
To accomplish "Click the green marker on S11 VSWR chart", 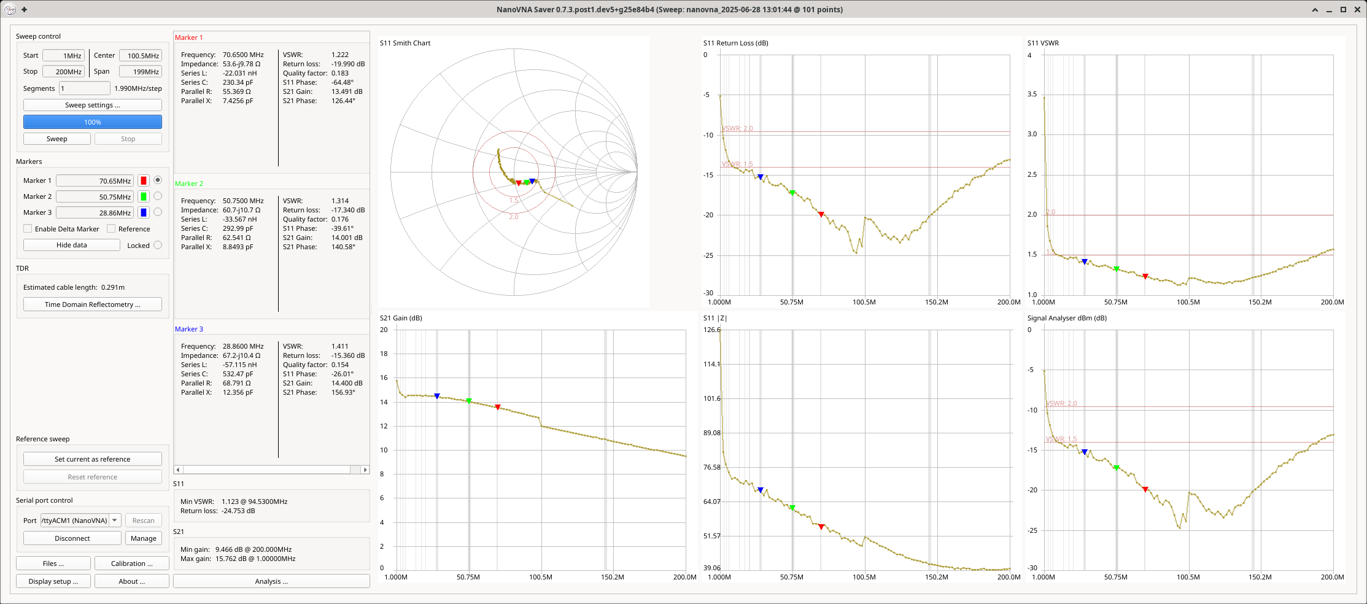I will [1117, 269].
